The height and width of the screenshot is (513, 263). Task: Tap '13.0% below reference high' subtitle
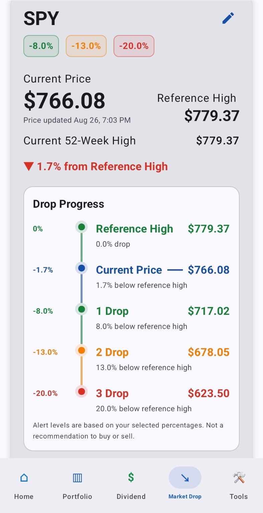pyautogui.click(x=144, y=367)
